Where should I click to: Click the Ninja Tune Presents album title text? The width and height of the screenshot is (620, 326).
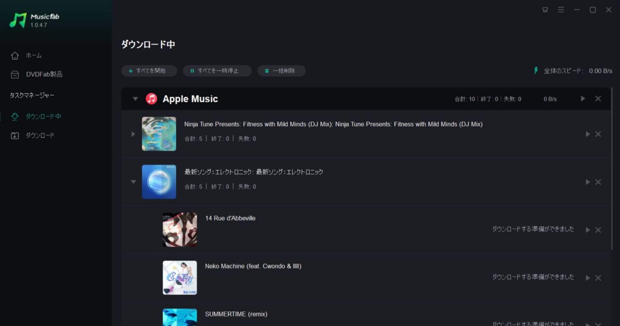pyautogui.click(x=333, y=124)
